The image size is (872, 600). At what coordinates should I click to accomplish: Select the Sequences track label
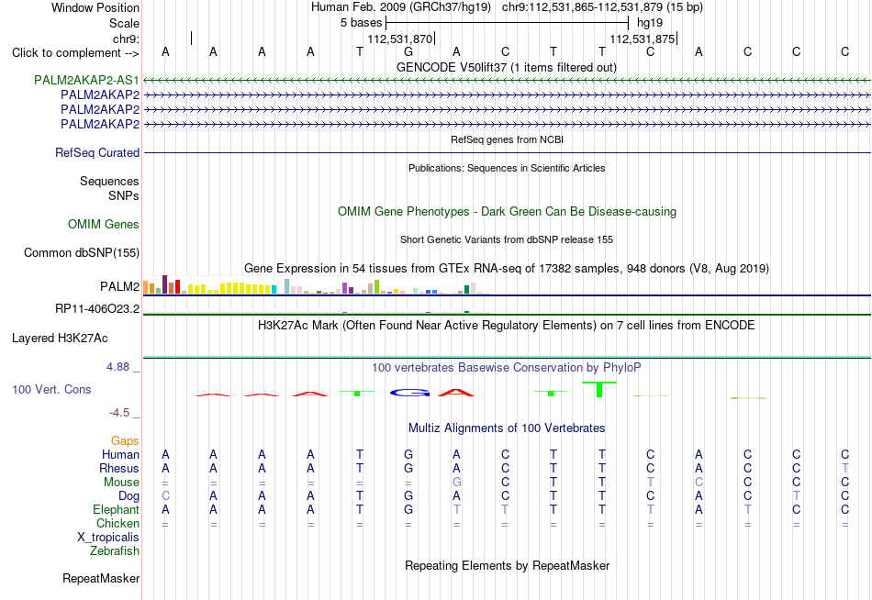109,182
